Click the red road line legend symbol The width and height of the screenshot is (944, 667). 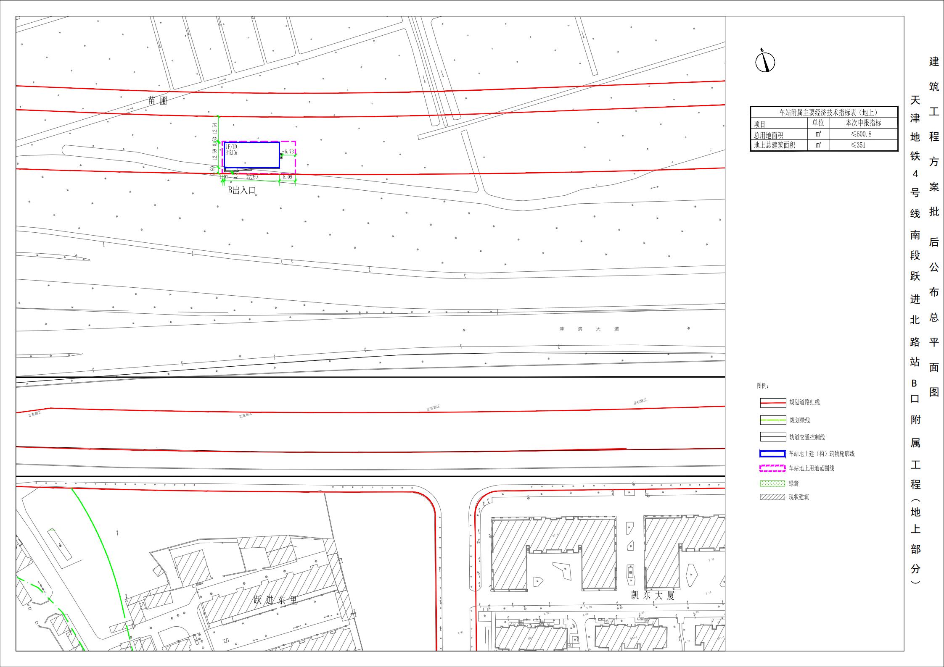click(x=773, y=403)
